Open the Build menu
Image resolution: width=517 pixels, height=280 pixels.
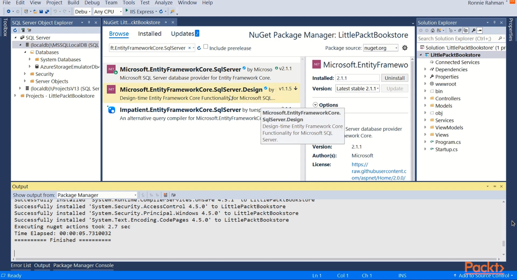click(73, 3)
